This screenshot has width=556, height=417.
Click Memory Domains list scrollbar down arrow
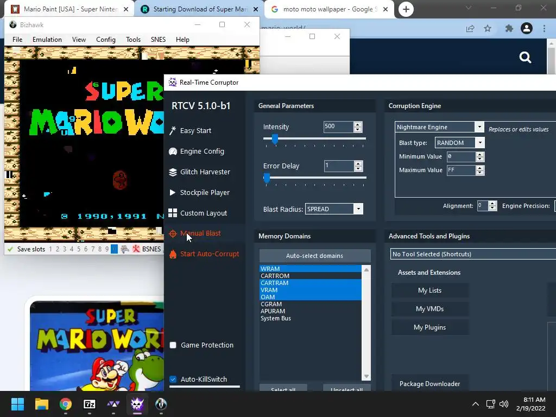pos(367,376)
